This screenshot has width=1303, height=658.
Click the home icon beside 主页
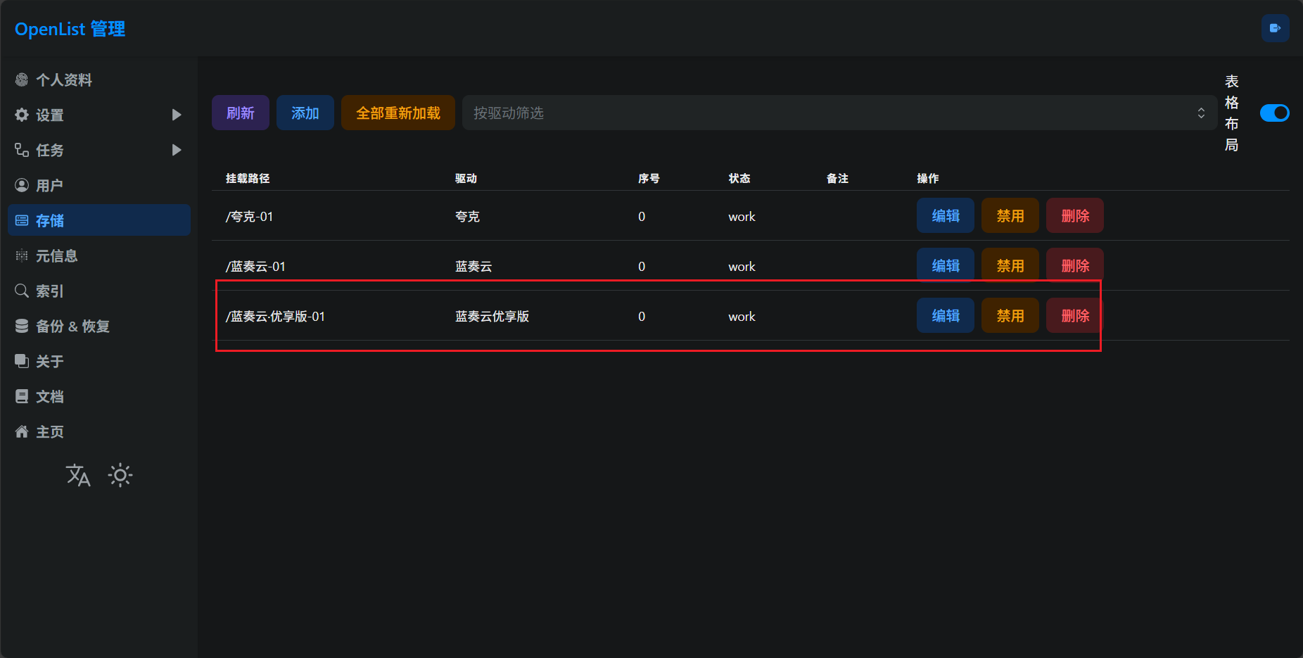tap(22, 432)
